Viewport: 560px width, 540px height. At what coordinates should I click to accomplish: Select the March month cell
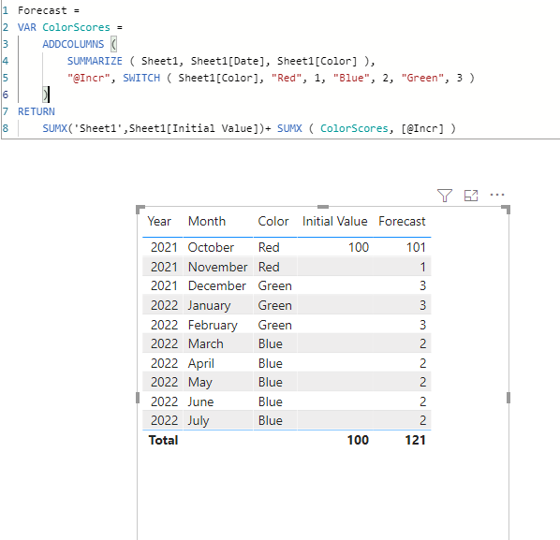[205, 343]
